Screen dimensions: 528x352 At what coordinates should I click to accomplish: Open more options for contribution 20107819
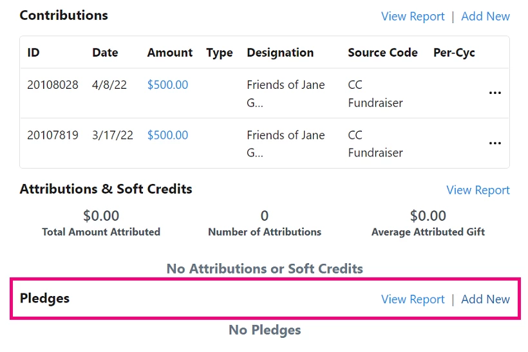tap(495, 144)
